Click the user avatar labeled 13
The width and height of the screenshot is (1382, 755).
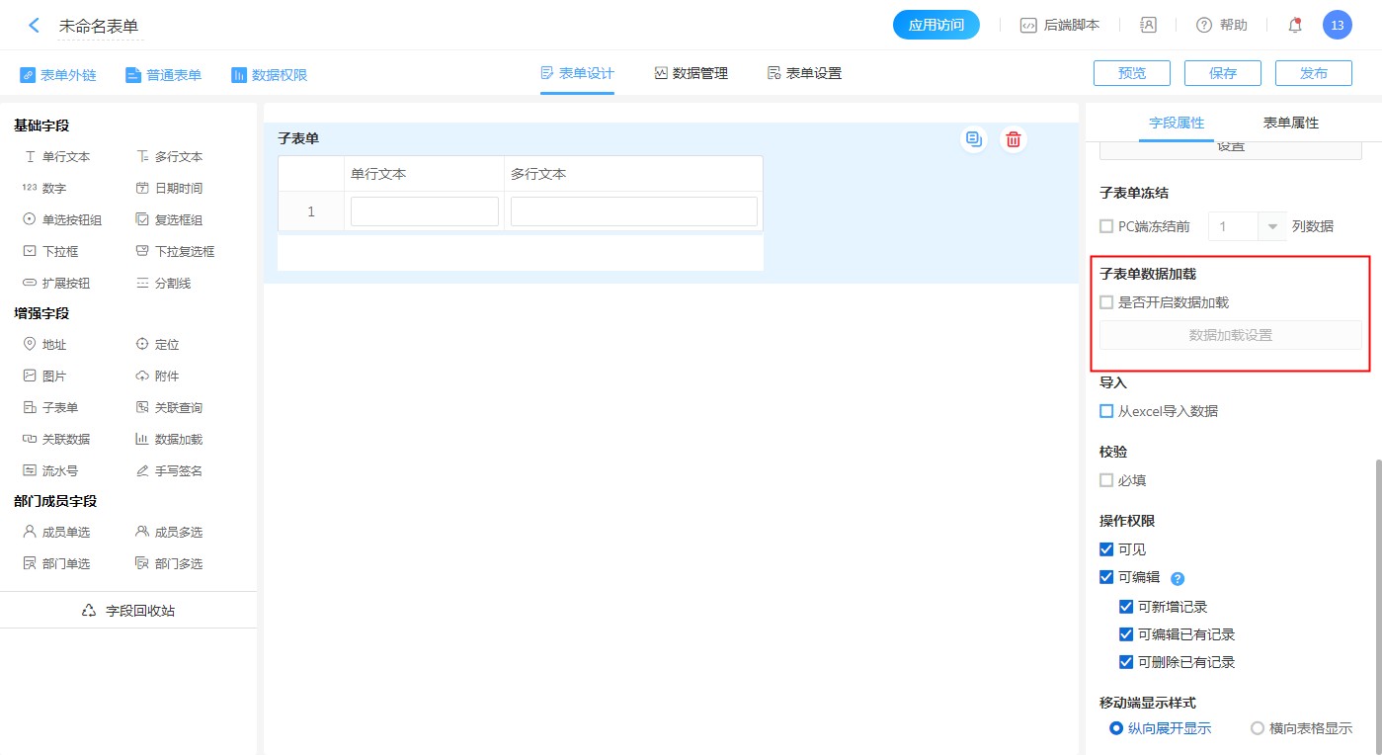pos(1337,26)
